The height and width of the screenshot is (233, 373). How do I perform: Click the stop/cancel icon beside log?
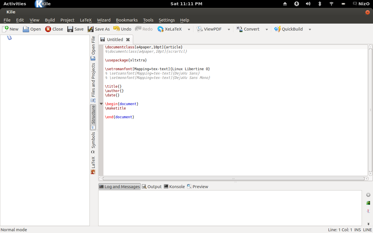coord(368,195)
